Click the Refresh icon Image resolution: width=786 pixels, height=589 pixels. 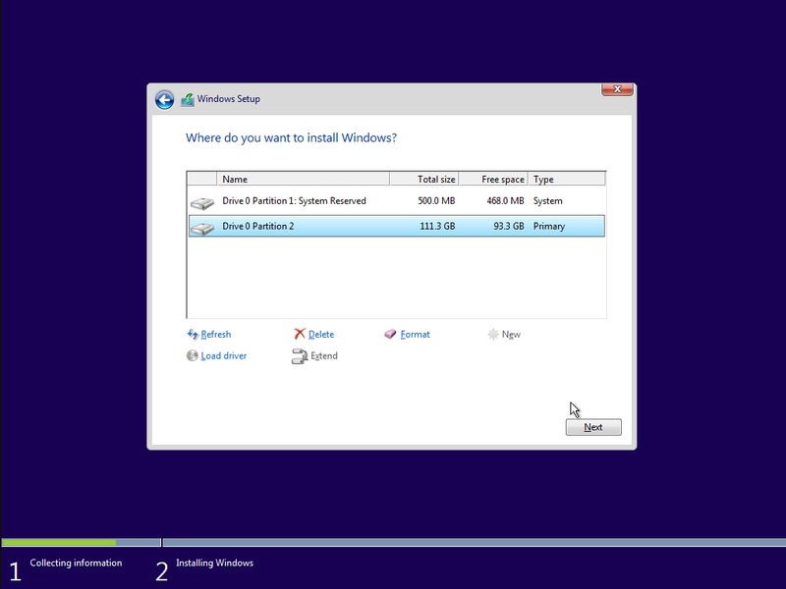[x=193, y=335]
